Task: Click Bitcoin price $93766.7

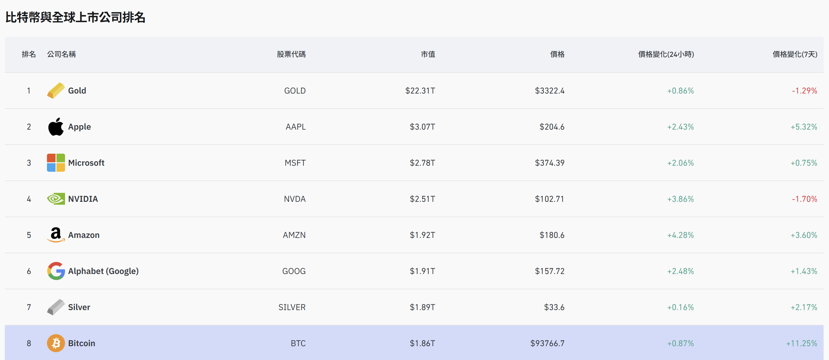Action: pos(548,343)
